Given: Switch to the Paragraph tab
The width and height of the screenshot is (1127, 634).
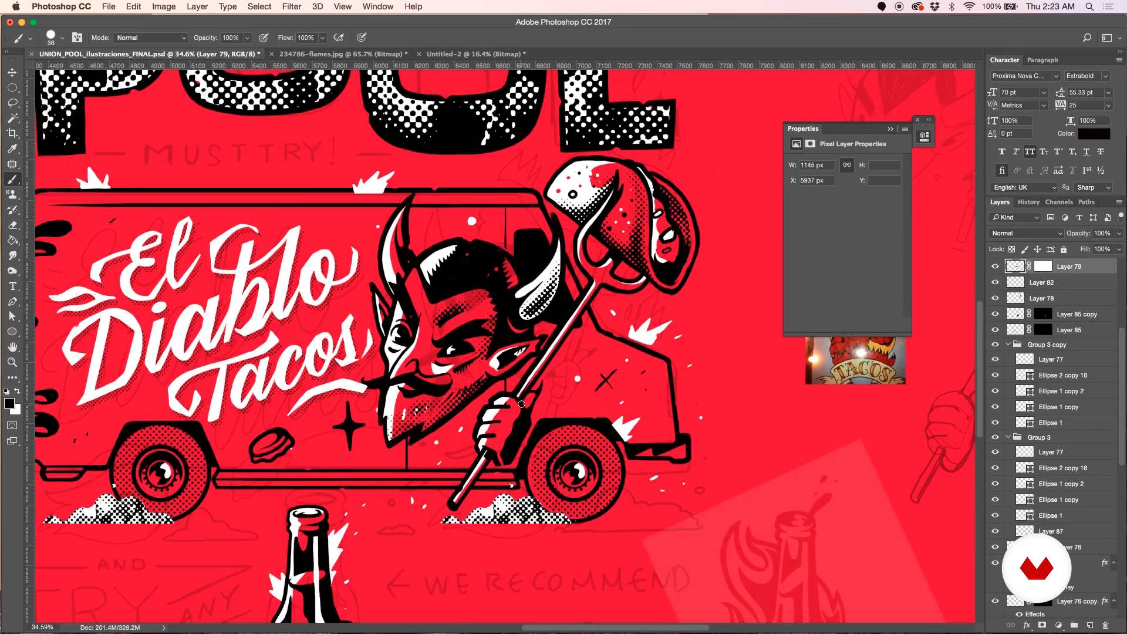Looking at the screenshot, I should tap(1042, 60).
